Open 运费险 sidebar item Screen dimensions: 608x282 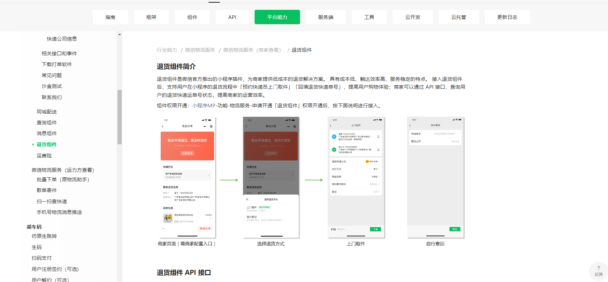(44, 155)
